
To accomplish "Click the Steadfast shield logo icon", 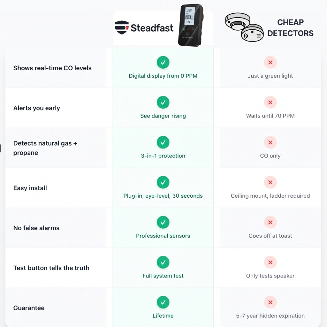I will coord(122,27).
